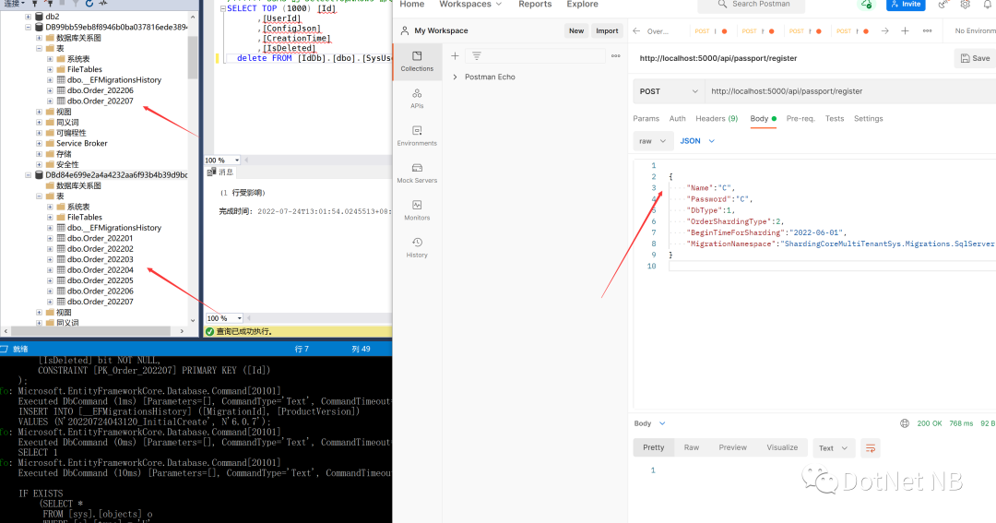The image size is (996, 523).
Task: Open a new request tab with plus
Action: point(906,30)
